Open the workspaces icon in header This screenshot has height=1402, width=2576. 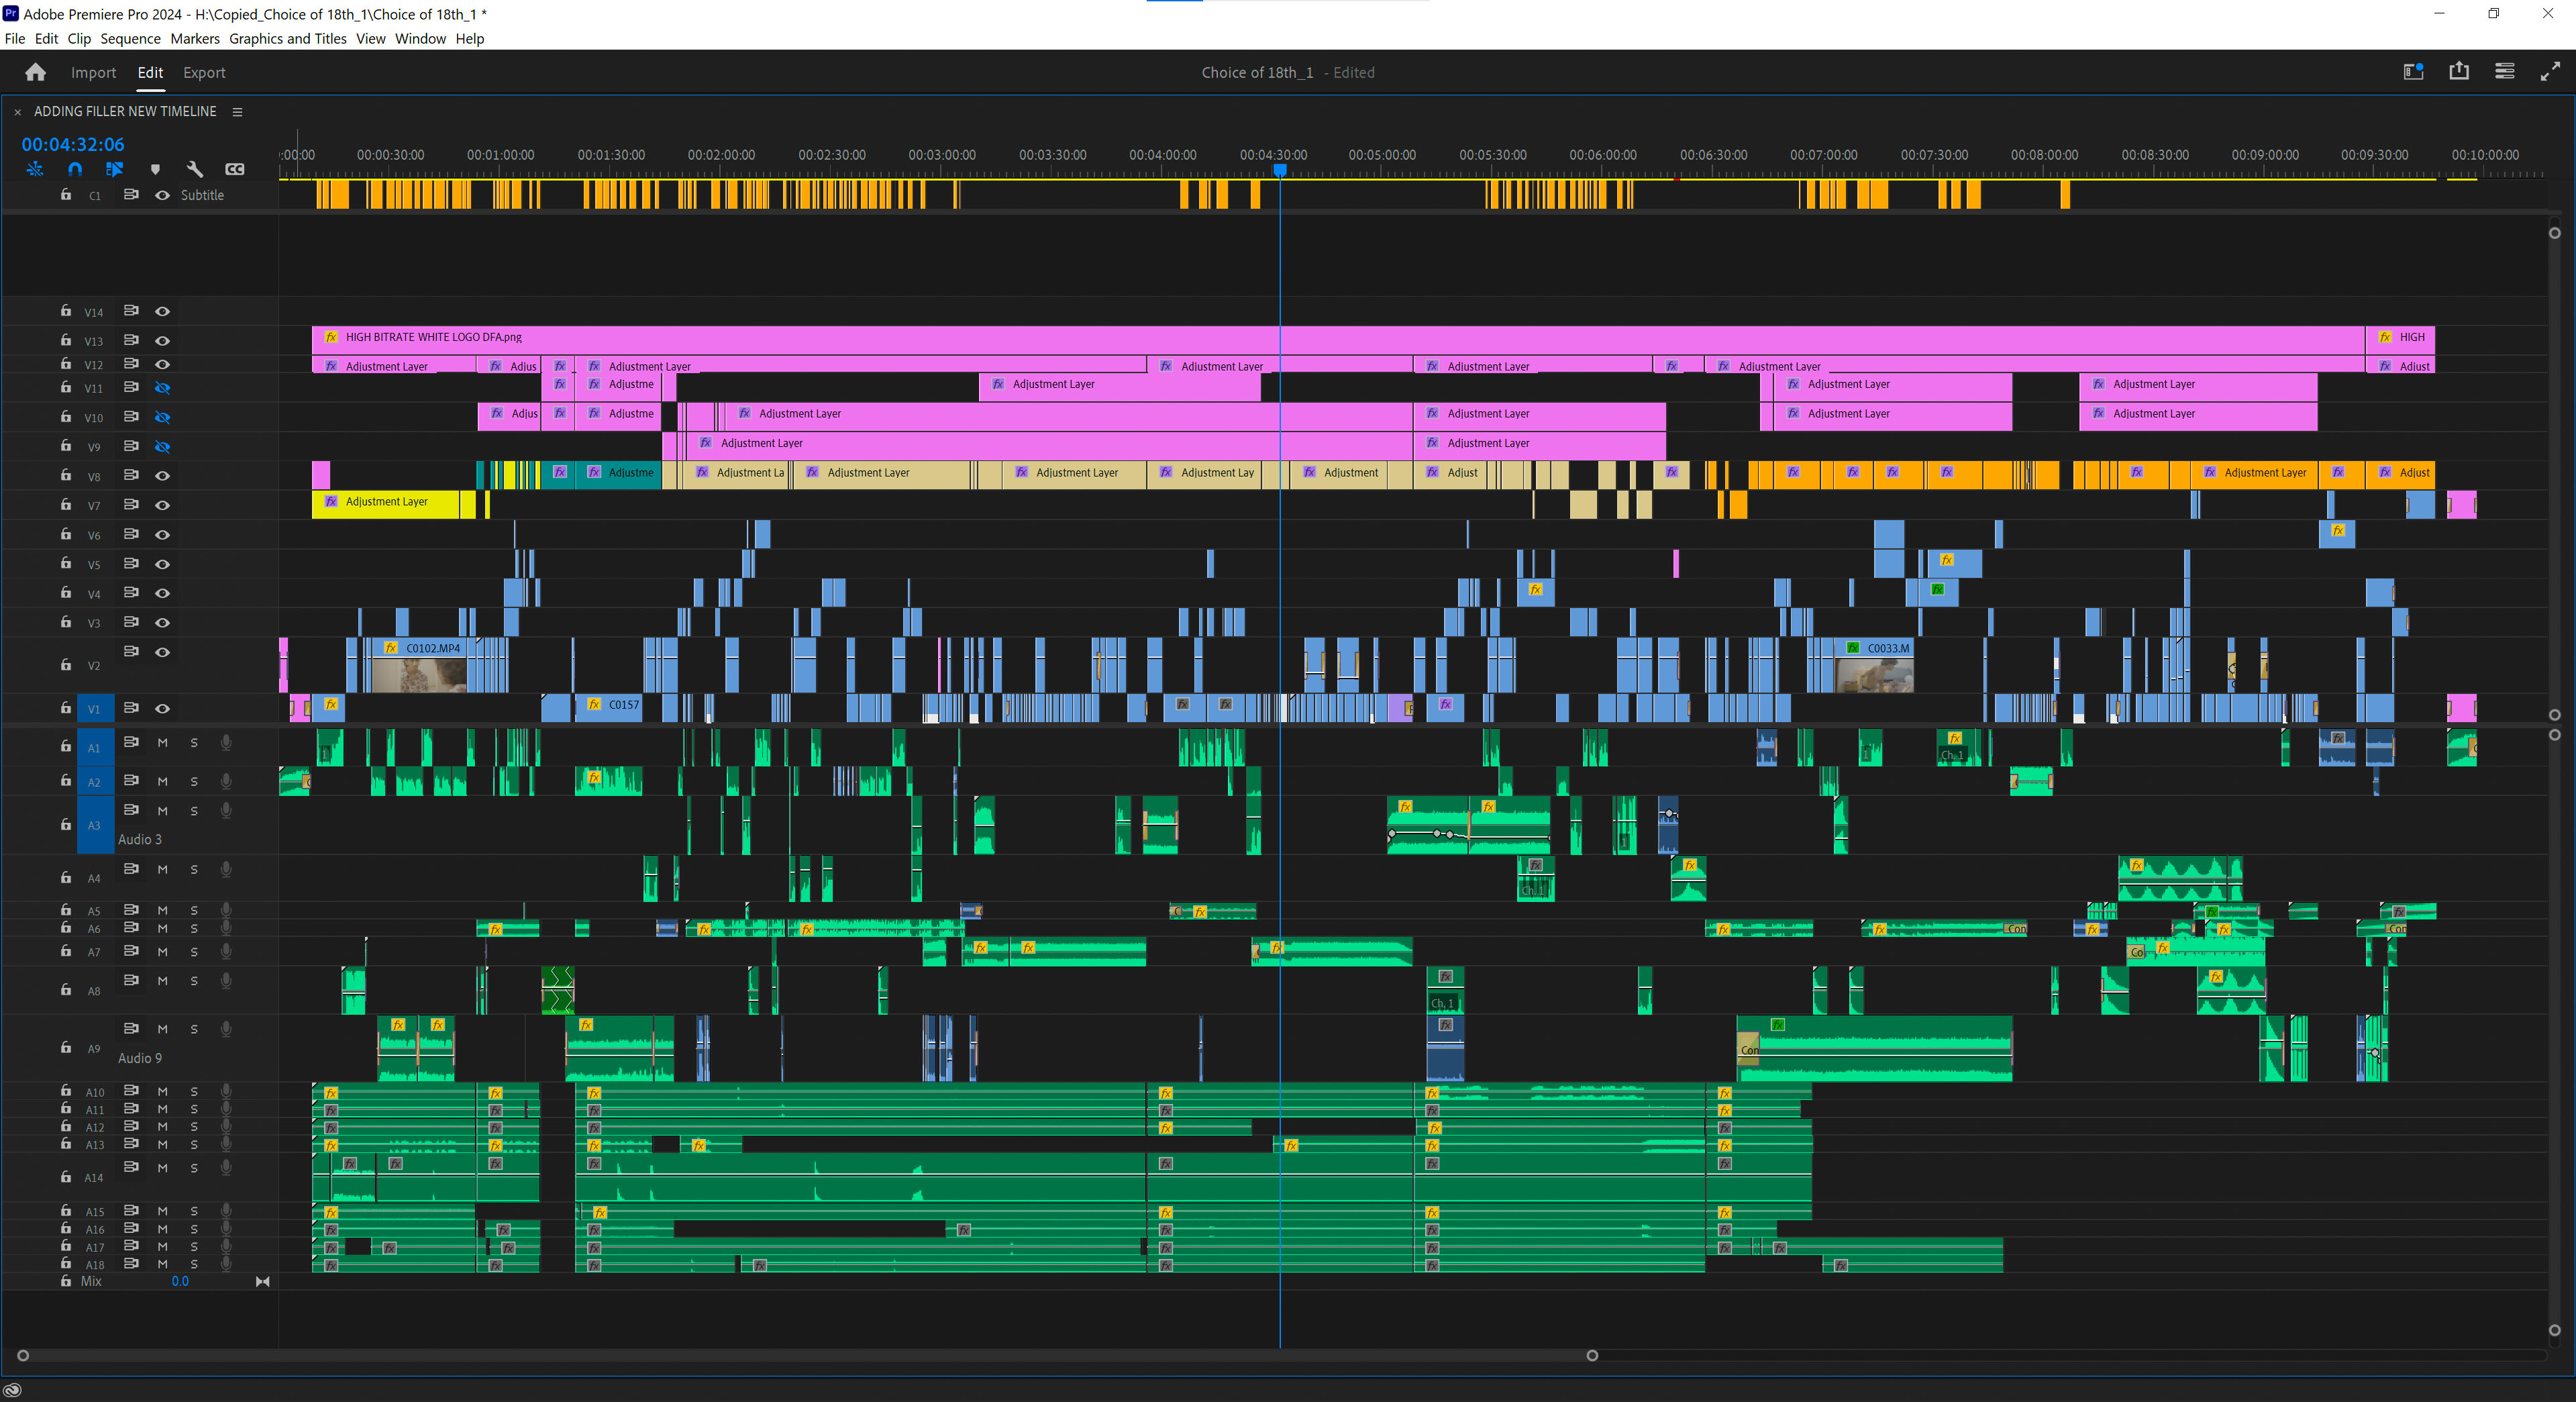[x=2414, y=71]
